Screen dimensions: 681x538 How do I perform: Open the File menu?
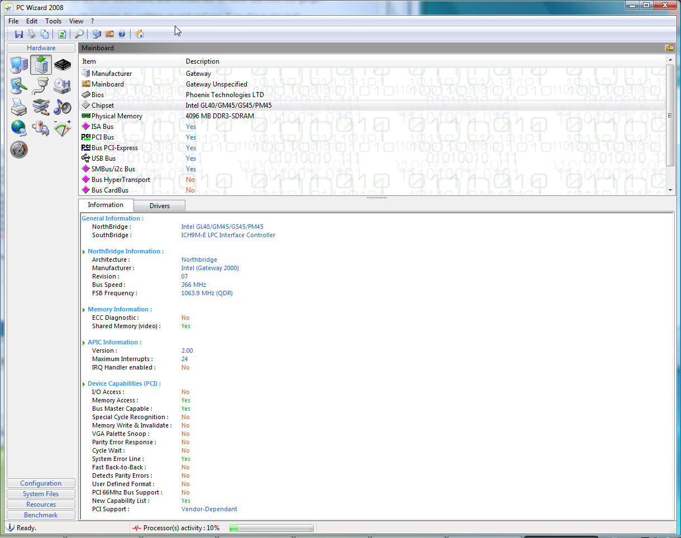coord(13,21)
